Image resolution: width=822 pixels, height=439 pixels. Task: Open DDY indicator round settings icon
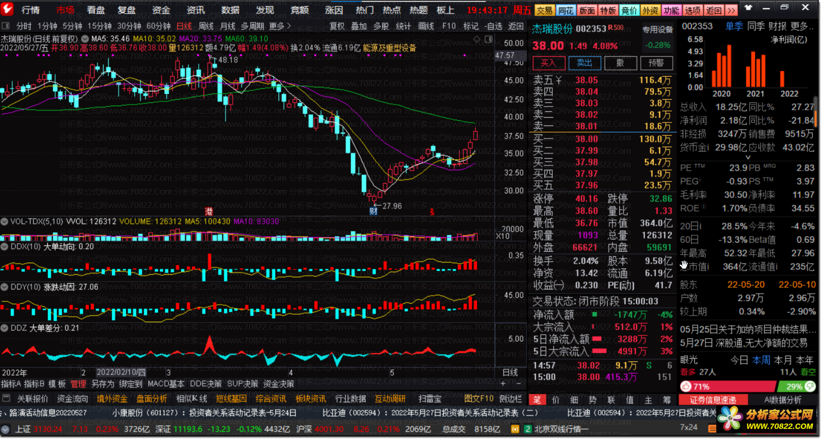[x=5, y=287]
